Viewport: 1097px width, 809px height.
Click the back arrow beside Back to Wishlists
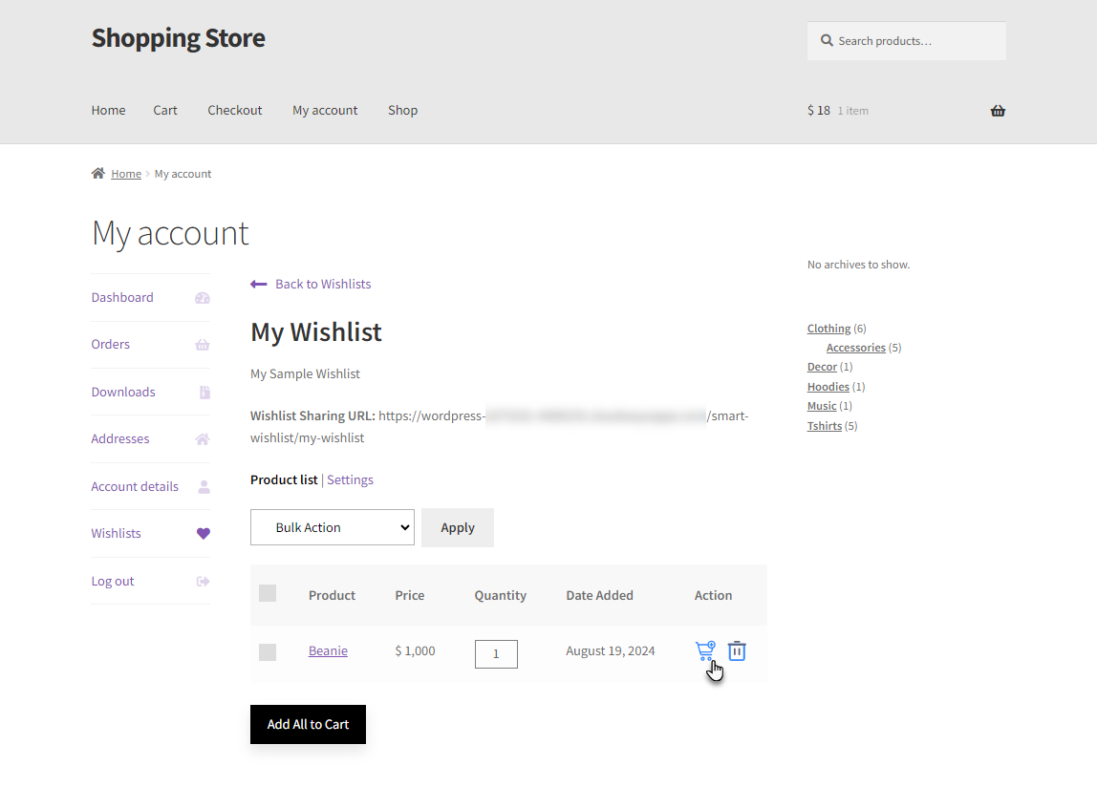pyautogui.click(x=258, y=284)
